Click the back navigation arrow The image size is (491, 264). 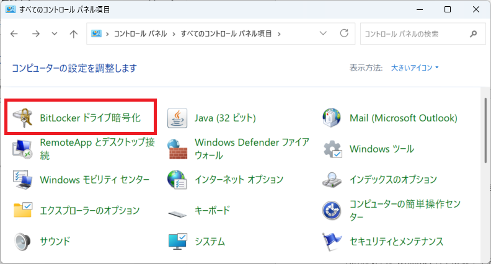14,33
